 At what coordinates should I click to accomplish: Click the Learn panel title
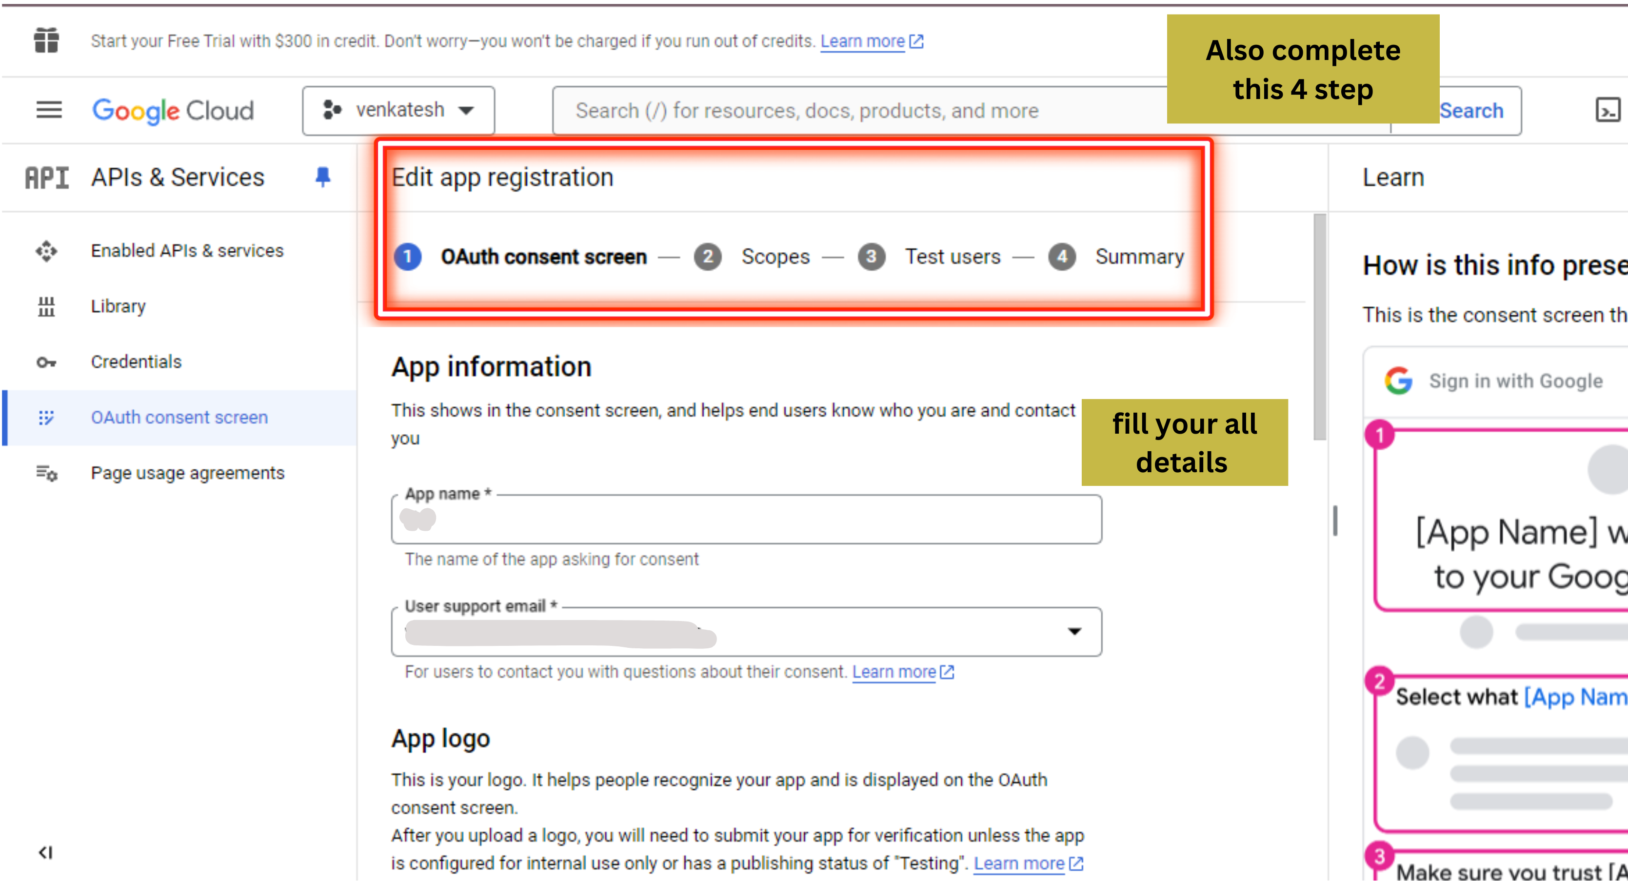pyautogui.click(x=1393, y=178)
